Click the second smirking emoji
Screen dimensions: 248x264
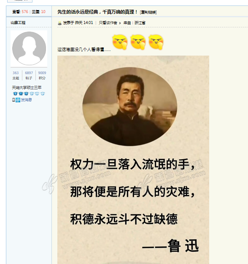138,42
